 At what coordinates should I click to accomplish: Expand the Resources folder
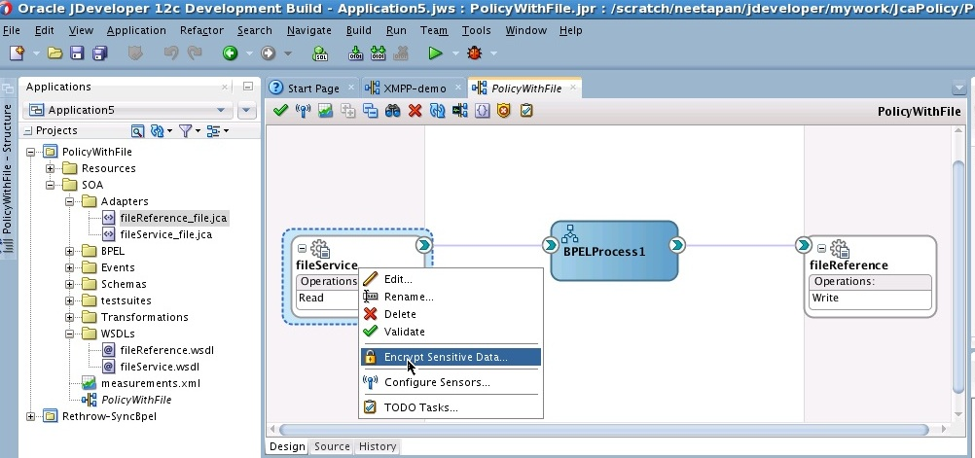tap(50, 168)
